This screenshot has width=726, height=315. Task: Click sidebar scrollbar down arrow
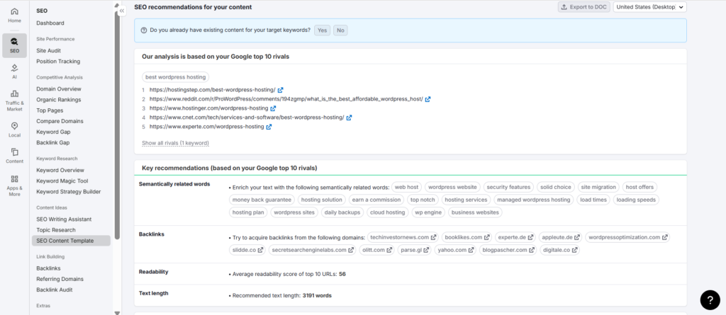coord(117,313)
